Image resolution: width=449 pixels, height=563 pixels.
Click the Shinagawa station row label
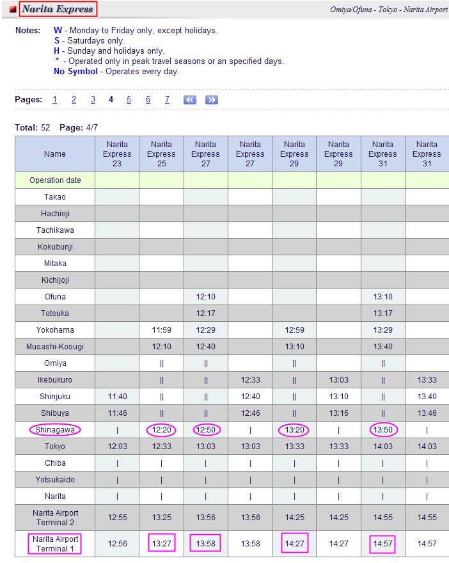coord(55,430)
